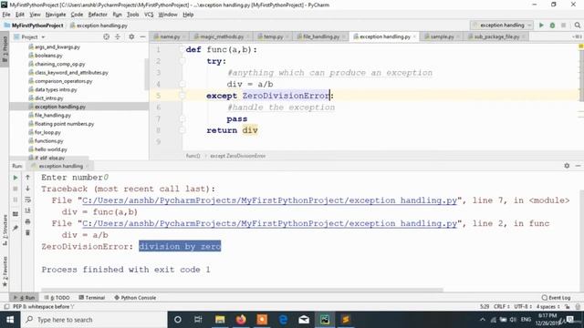Click the Project tree vertical scrollbar
Screen dimensions: 584x328
tap(146, 75)
